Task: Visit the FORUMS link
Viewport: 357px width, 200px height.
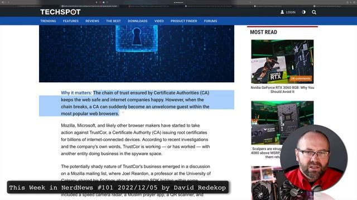Action: pyautogui.click(x=210, y=21)
